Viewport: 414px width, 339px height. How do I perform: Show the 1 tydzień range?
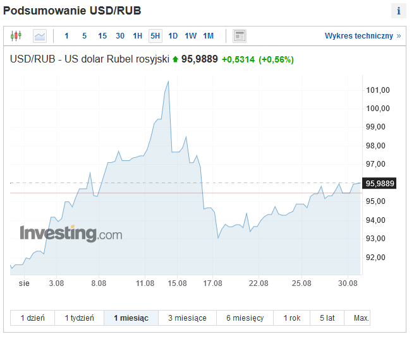[80, 318]
